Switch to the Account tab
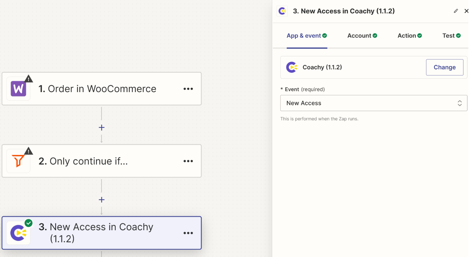Viewport: 469px width, 257px height. (362, 36)
